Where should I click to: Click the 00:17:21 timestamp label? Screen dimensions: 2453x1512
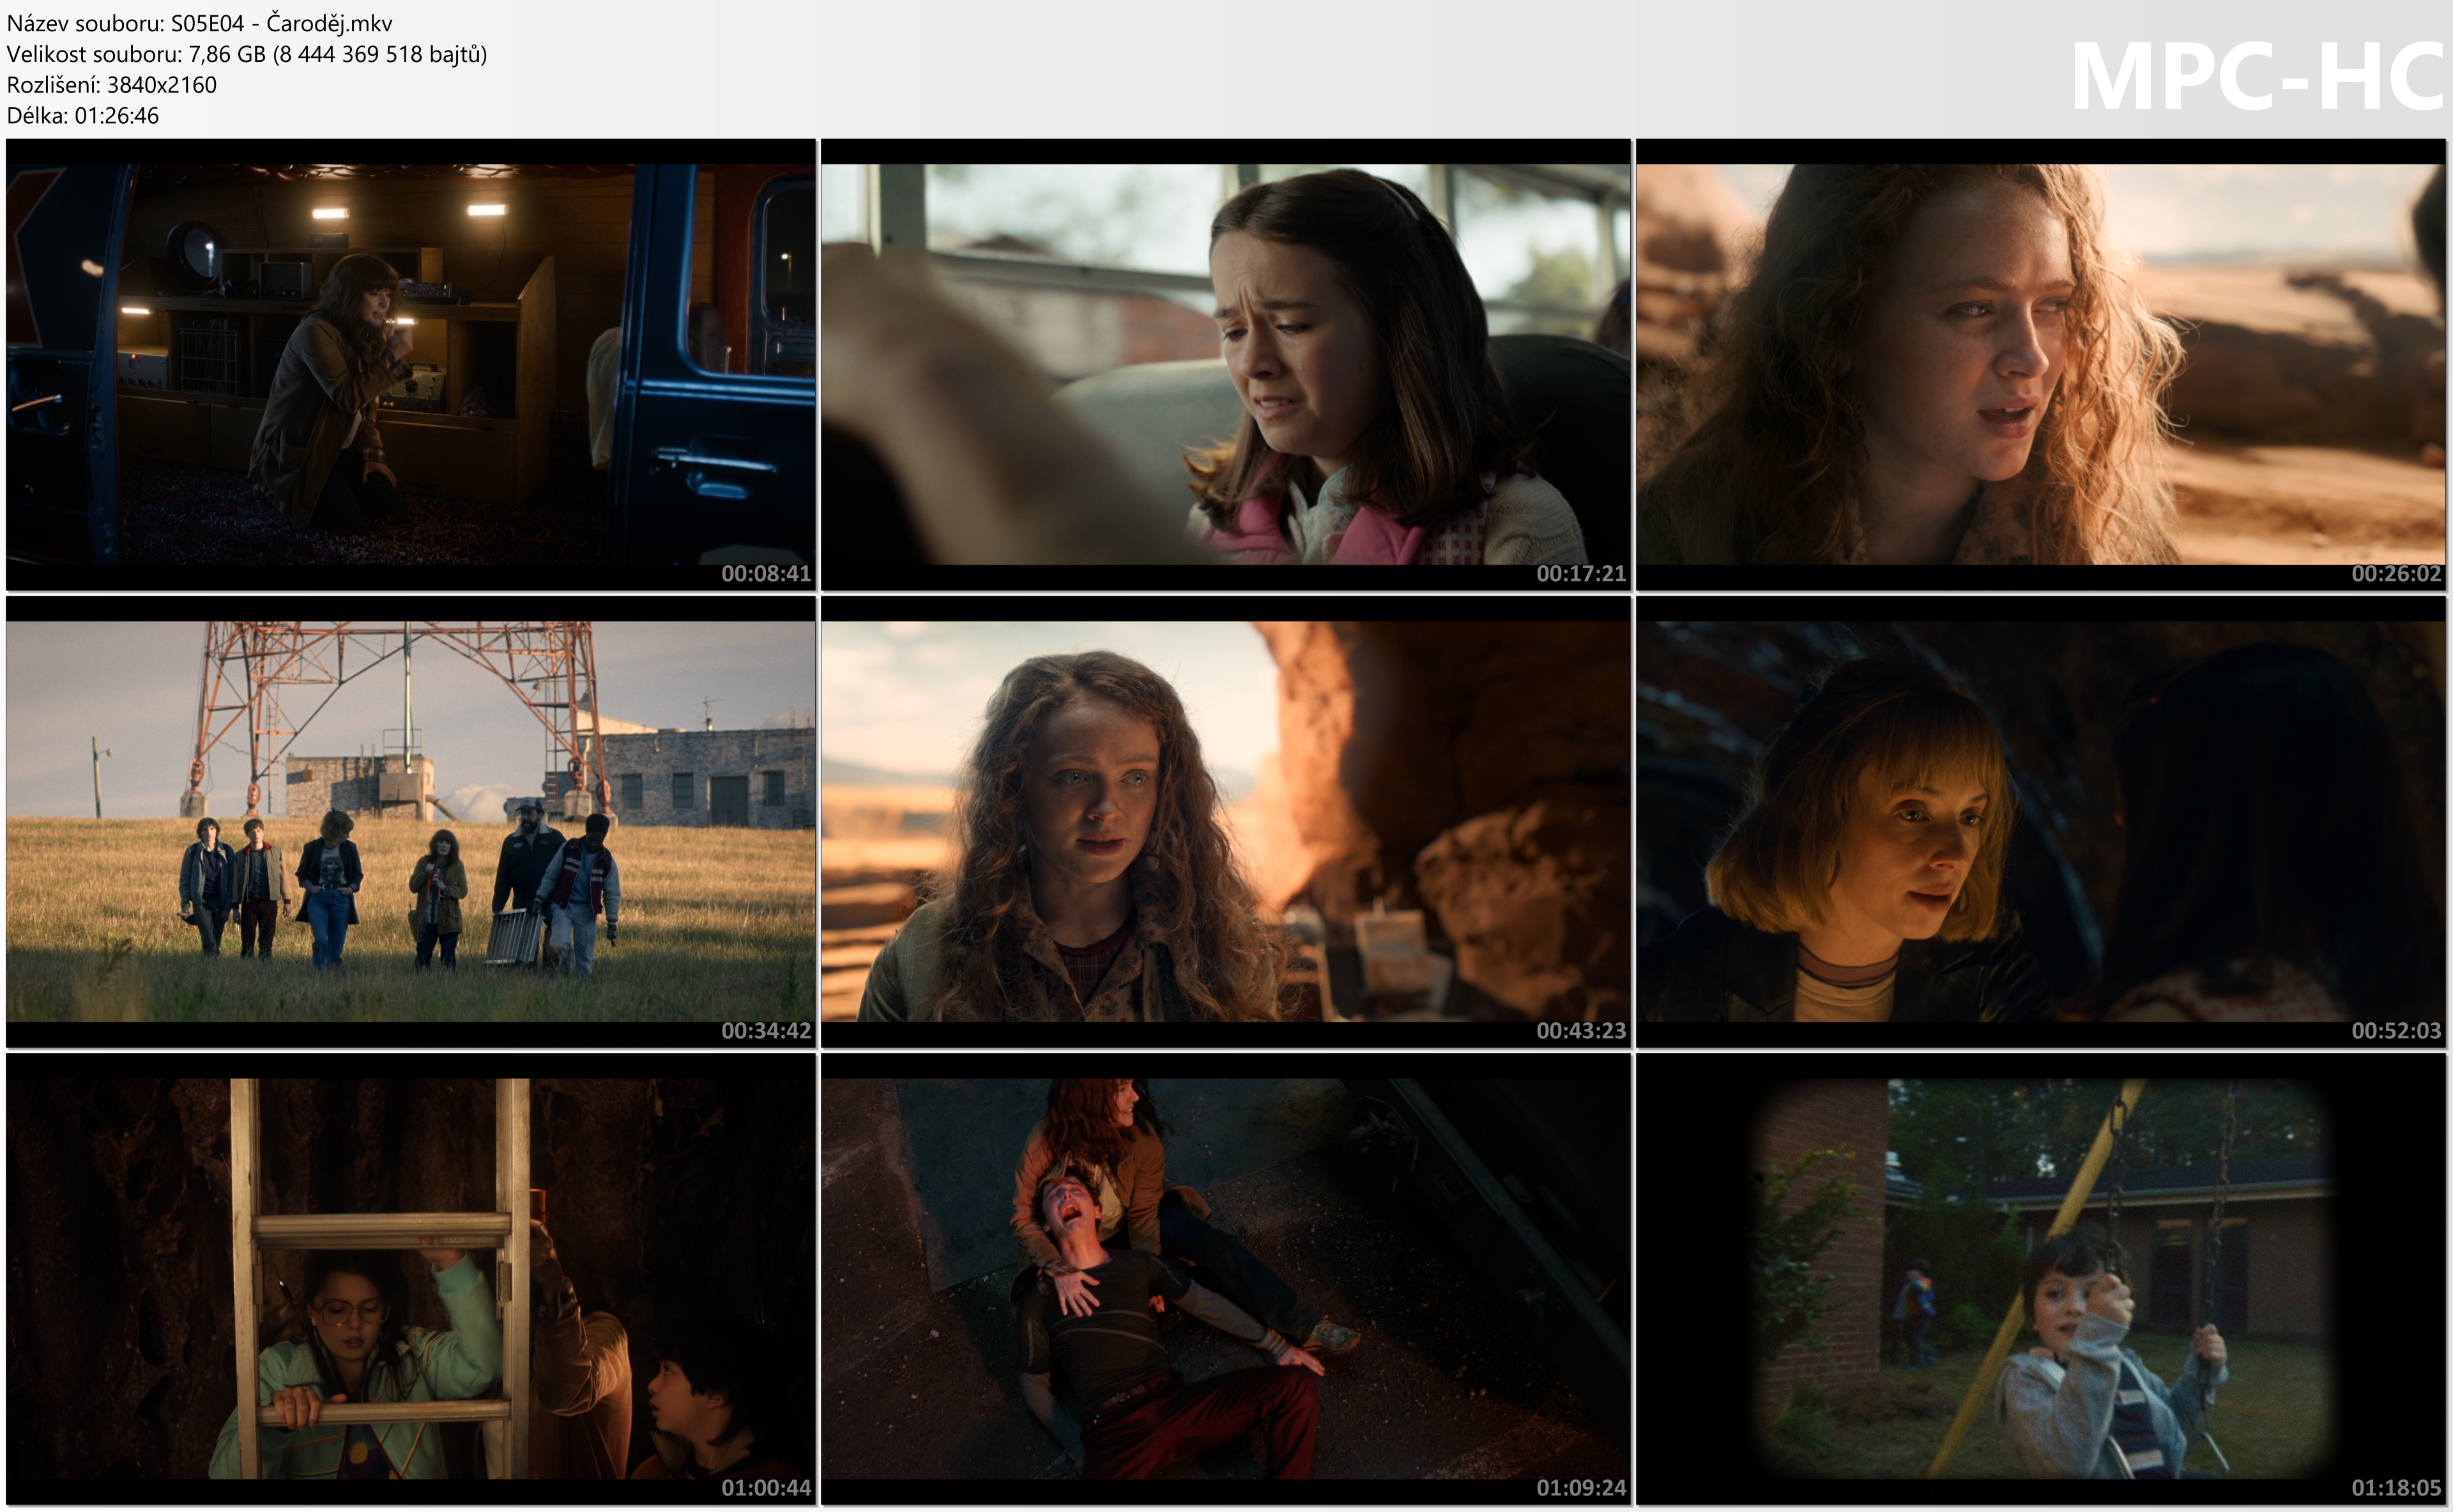(1580, 574)
